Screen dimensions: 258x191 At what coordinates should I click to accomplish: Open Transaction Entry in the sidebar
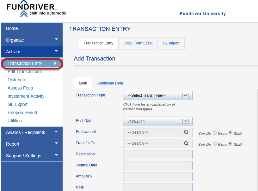click(32, 63)
